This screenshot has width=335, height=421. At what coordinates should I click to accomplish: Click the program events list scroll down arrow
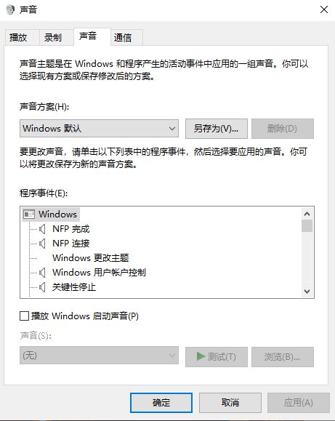307,292
